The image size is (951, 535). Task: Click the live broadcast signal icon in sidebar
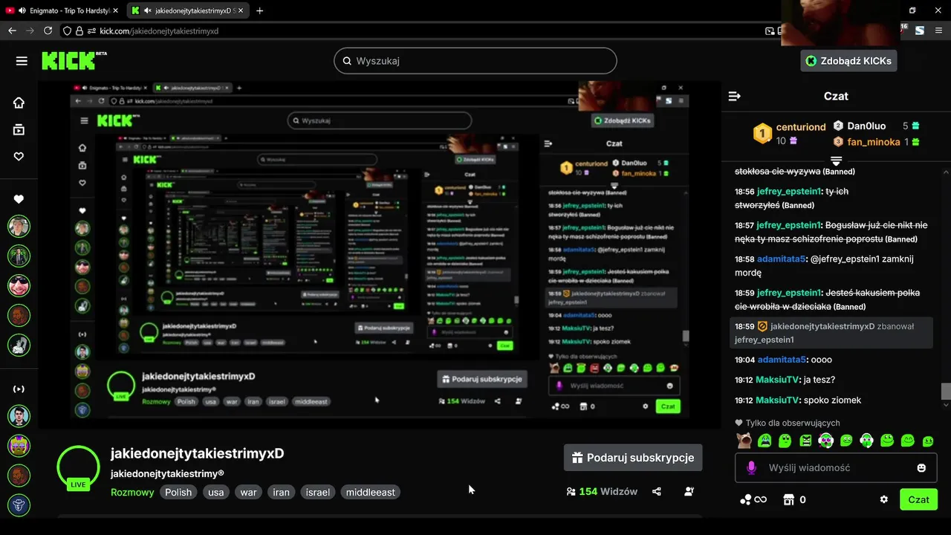click(19, 389)
